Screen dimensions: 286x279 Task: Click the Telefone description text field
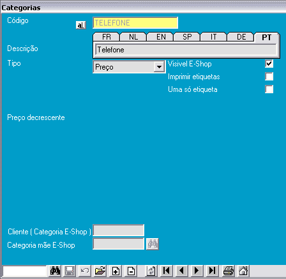pyautogui.click(x=186, y=50)
